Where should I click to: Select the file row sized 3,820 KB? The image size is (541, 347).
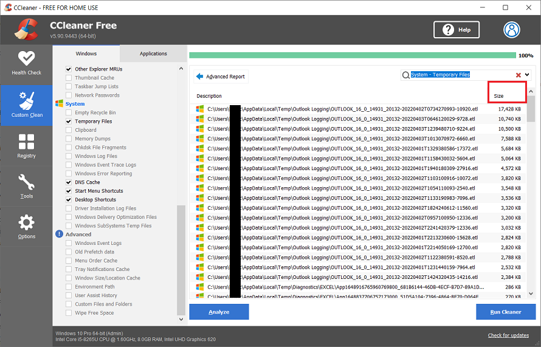358,178
